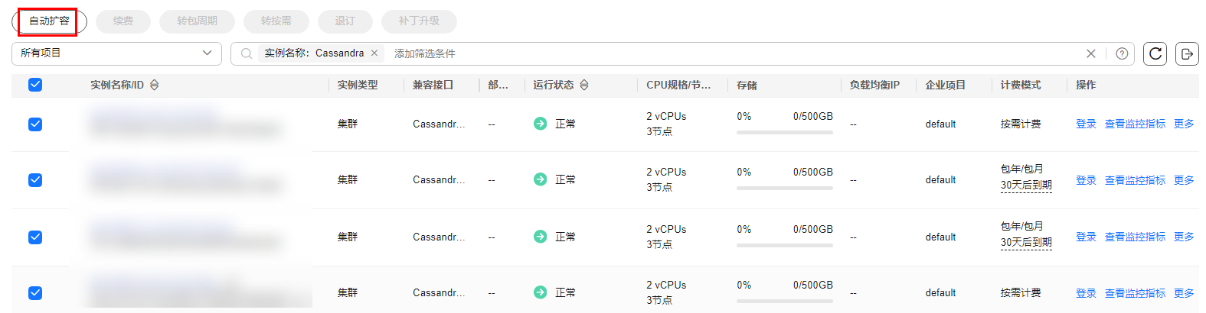Open the 所有项目 dropdown
This screenshot has height=313, width=1206.
click(116, 53)
